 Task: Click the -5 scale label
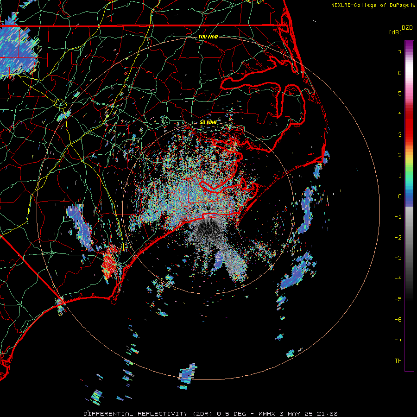click(x=398, y=299)
